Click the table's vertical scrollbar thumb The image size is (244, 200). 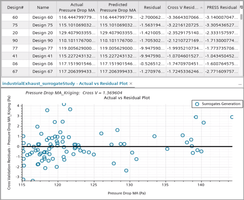click(241, 17)
